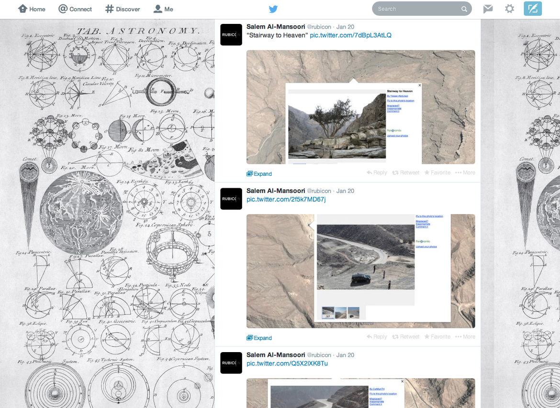Screen dimensions: 560x408
Task: Open Salem Al-Mansoori name on Q5X2lXK8Tu tweet
Action: [276, 355]
